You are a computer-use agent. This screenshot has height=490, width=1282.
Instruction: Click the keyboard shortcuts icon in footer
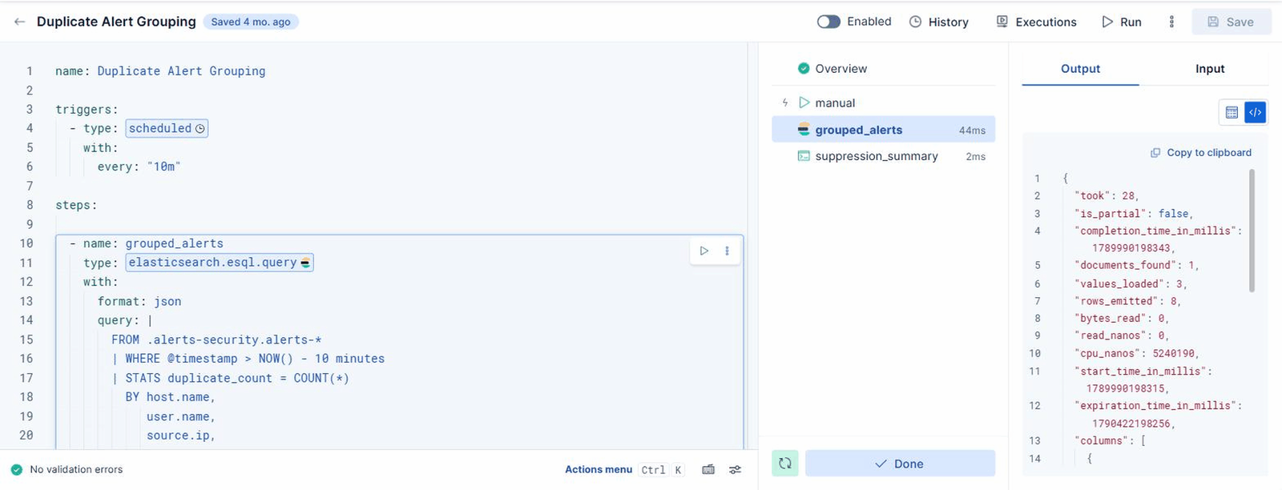click(x=708, y=470)
